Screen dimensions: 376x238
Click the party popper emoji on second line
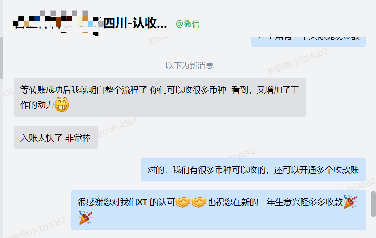point(85,218)
